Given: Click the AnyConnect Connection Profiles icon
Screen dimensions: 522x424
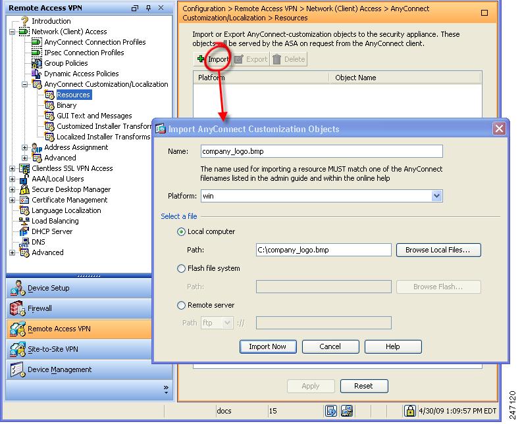Looking at the screenshot, I should coord(36,42).
